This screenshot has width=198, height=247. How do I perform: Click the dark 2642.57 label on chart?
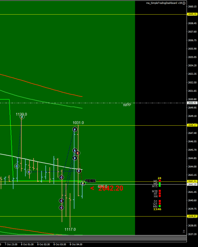(90, 181)
